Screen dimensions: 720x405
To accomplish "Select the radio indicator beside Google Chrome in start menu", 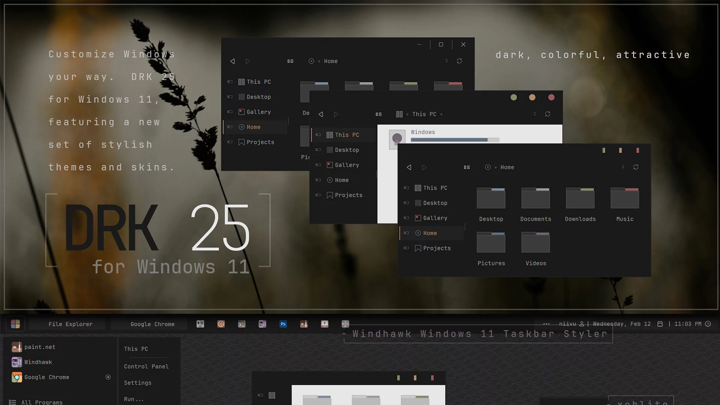I will point(108,377).
